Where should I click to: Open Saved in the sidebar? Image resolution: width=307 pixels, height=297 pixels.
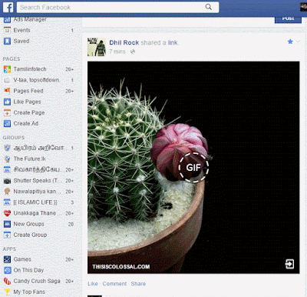(21, 41)
